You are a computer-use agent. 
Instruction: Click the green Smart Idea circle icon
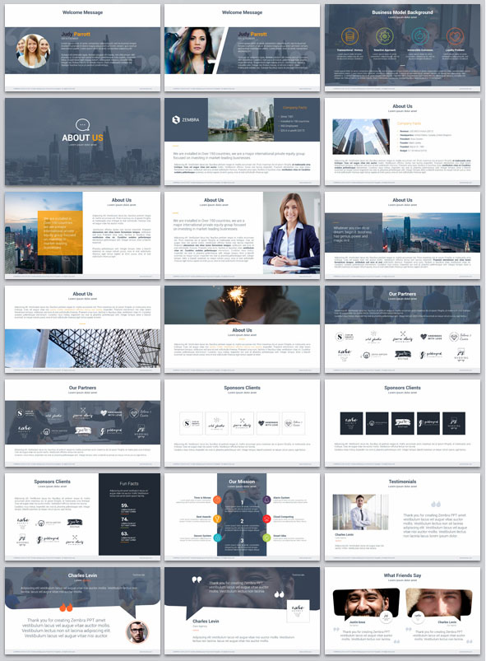(266, 538)
